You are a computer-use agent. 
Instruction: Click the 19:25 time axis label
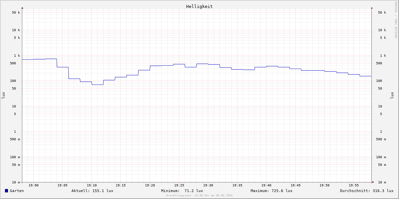tap(179, 185)
